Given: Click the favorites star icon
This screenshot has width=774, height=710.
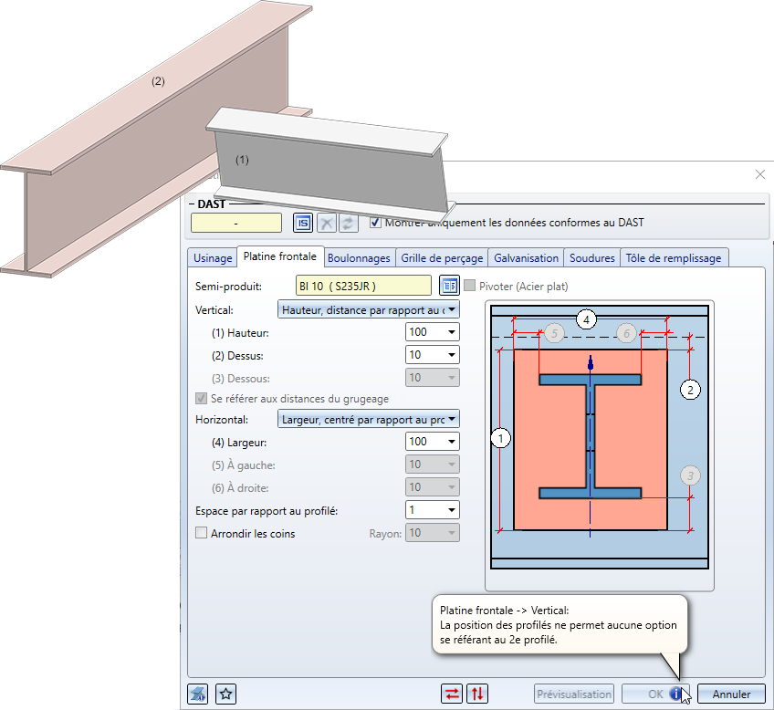Looking at the screenshot, I should tap(226, 694).
